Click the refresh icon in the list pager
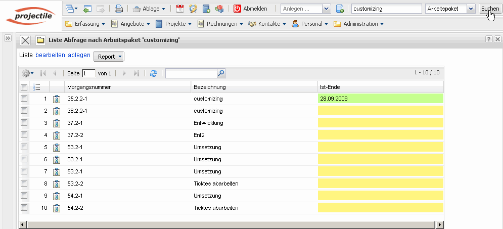This screenshot has width=503, height=229. click(x=154, y=73)
